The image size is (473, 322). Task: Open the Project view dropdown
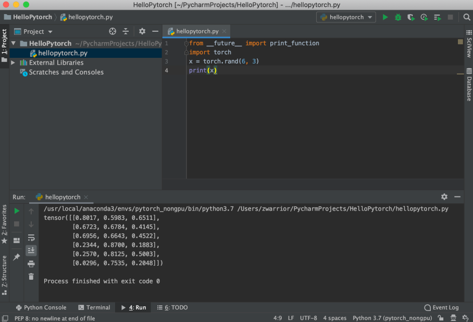click(33, 31)
